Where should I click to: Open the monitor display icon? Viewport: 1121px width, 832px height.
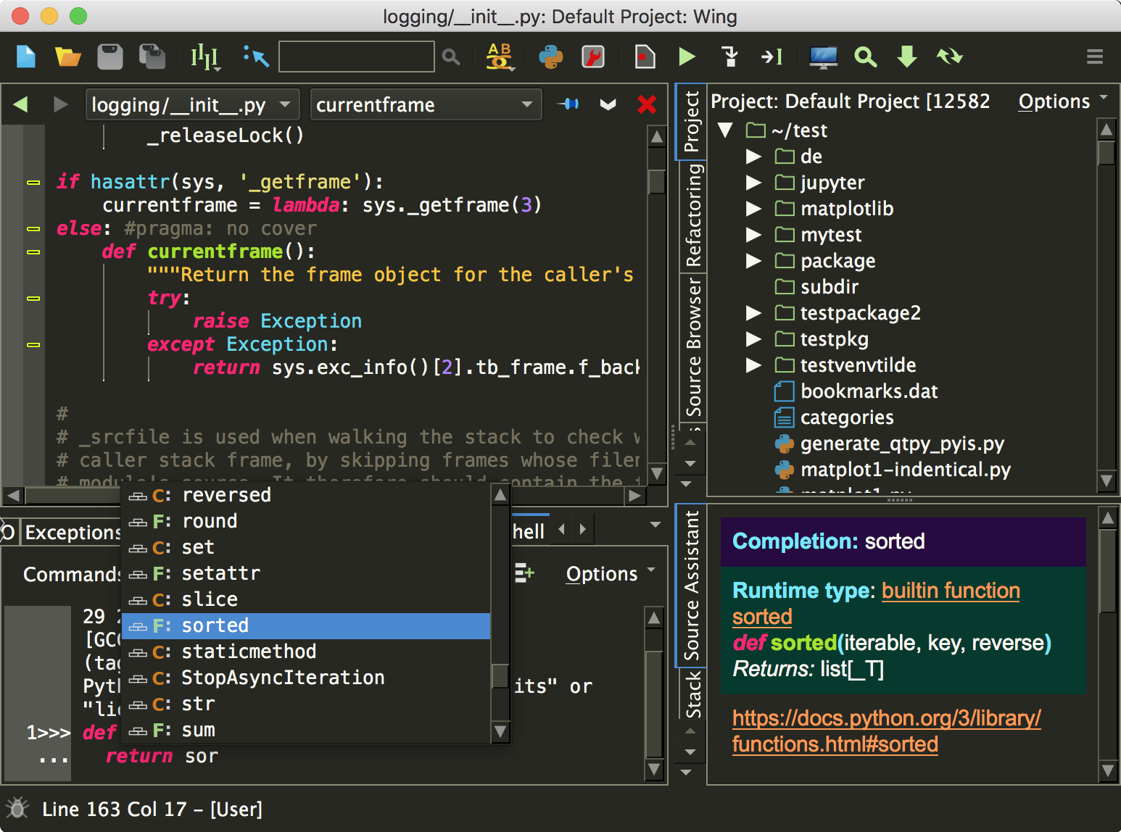[823, 57]
